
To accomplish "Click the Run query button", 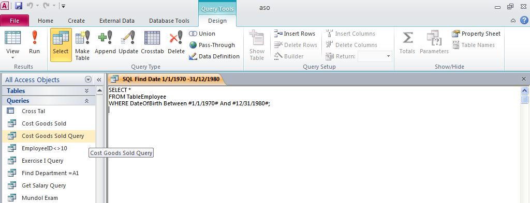I will point(34,43).
